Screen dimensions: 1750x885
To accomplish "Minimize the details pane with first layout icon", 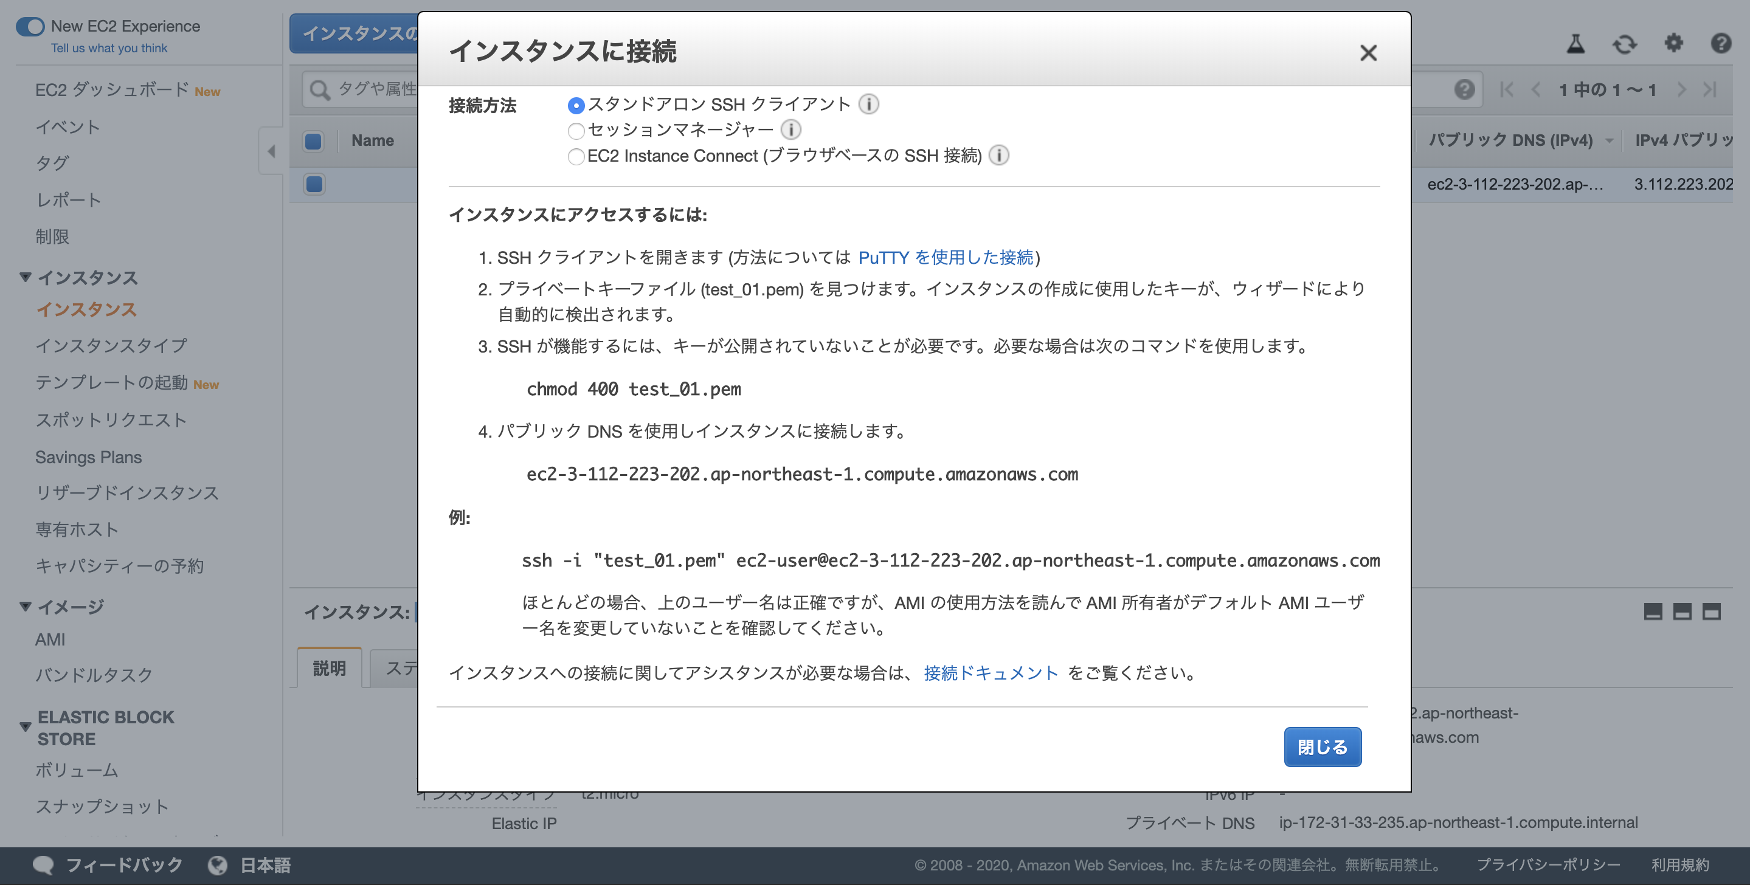I will [1652, 611].
